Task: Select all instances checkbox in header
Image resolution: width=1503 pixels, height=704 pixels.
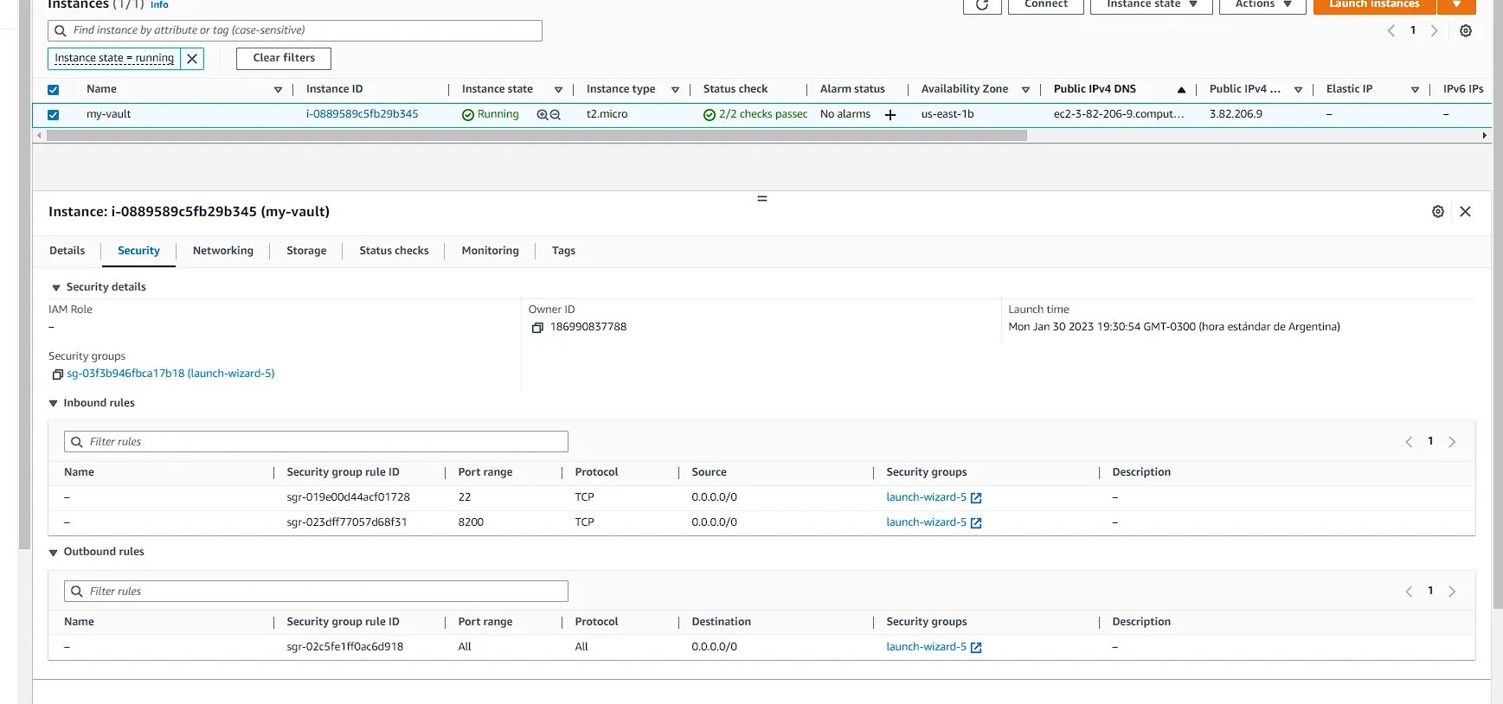Action: pos(54,90)
